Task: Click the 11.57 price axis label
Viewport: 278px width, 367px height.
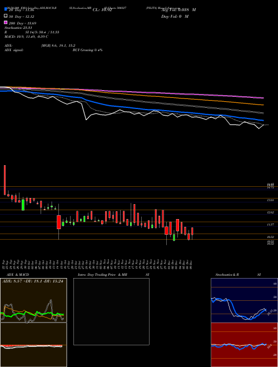Action: coord(271,225)
